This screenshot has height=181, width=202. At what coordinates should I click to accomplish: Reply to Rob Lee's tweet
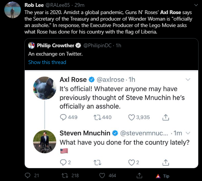27,175
